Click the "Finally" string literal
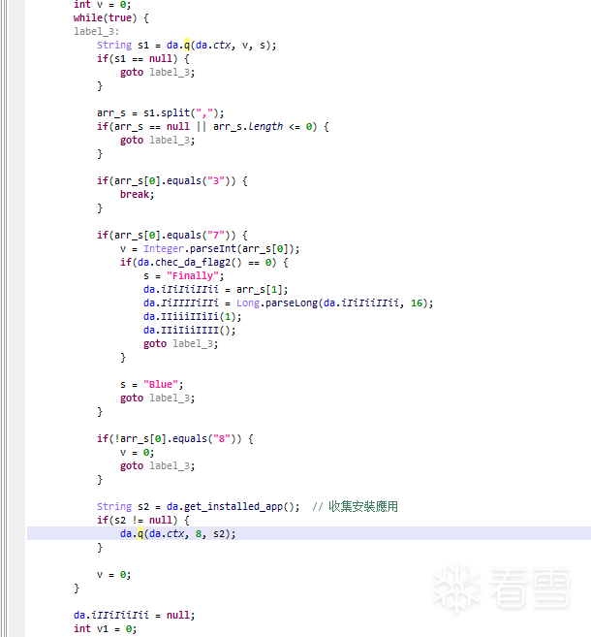591x637 pixels. (x=193, y=276)
